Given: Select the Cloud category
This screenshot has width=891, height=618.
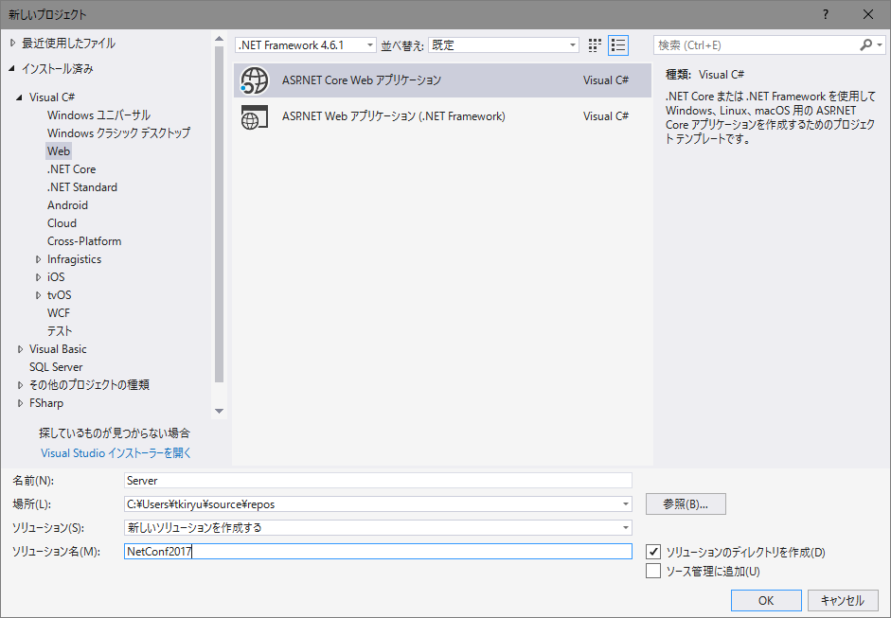Looking at the screenshot, I should click(x=62, y=223).
